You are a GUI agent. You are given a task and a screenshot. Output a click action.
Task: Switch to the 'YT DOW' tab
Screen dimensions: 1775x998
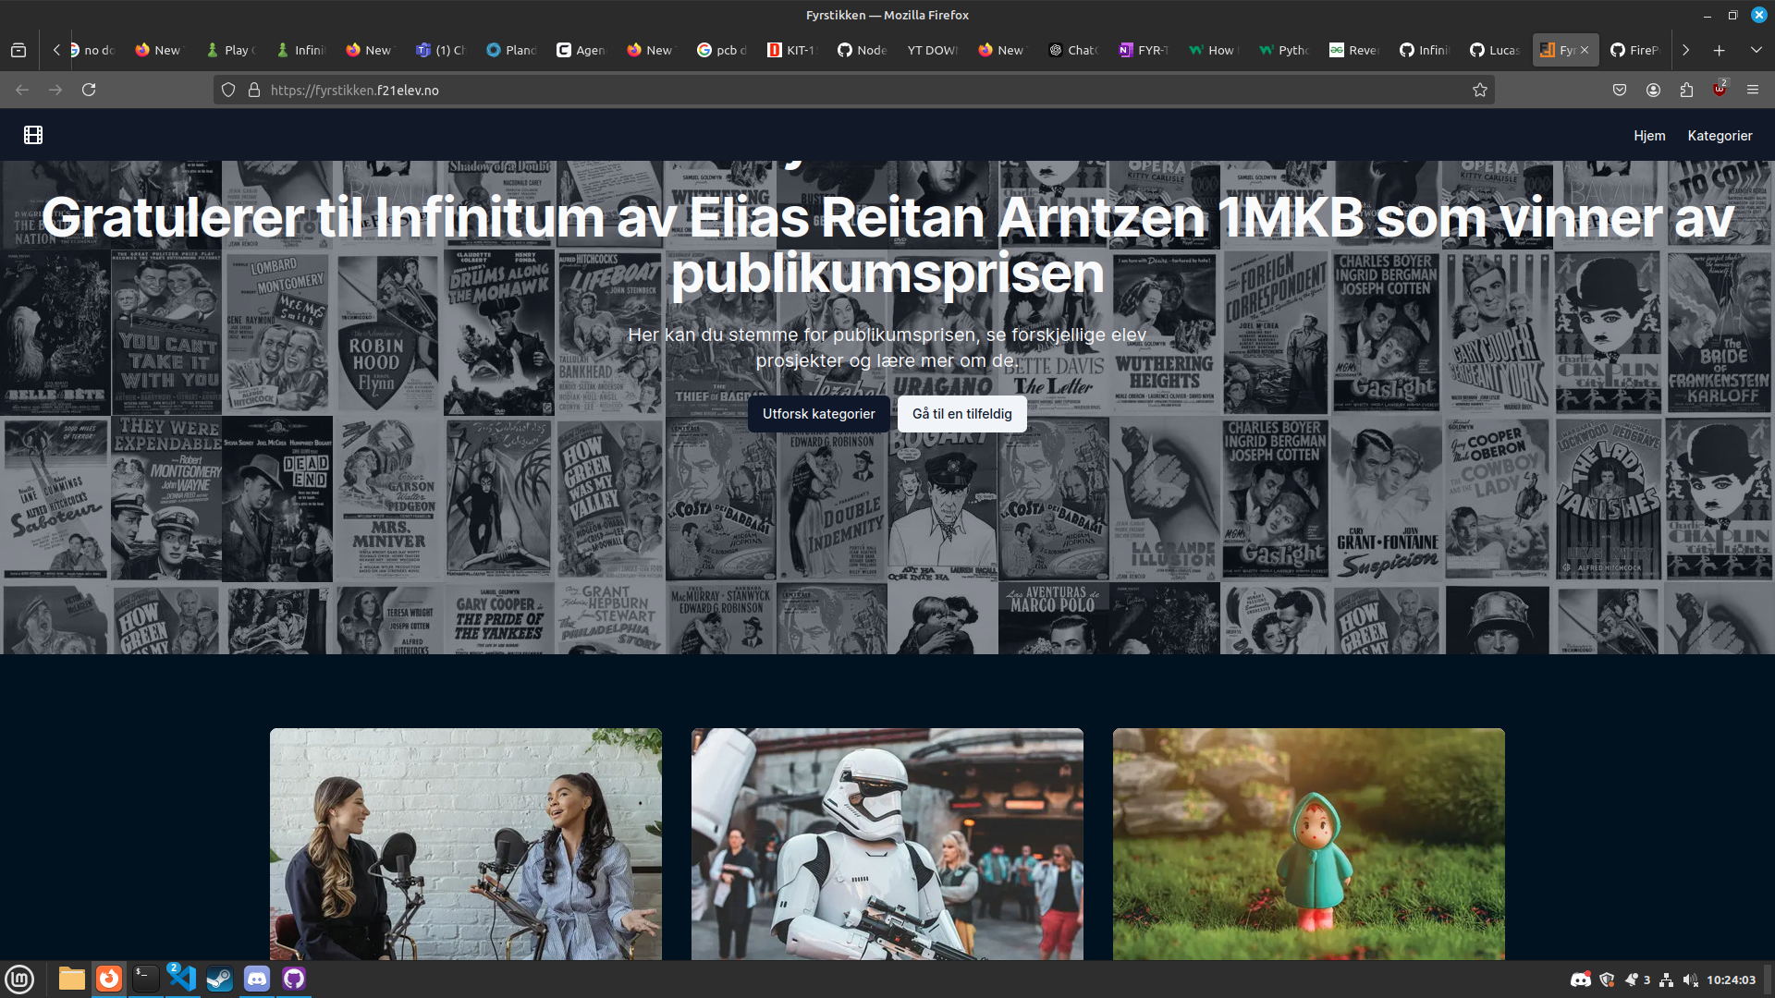coord(934,50)
